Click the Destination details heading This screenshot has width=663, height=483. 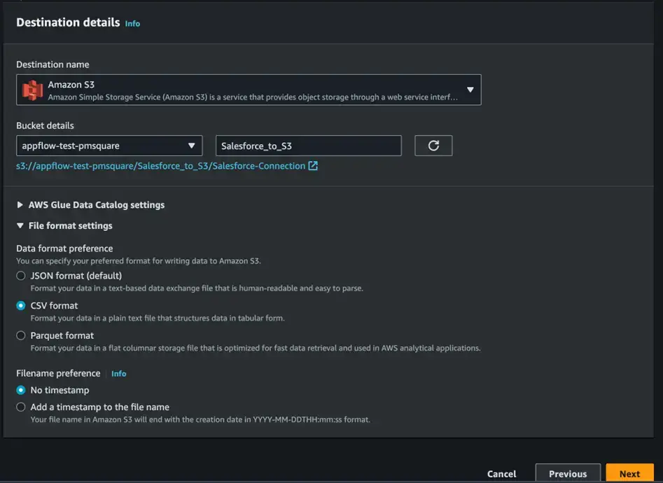pyautogui.click(x=68, y=22)
